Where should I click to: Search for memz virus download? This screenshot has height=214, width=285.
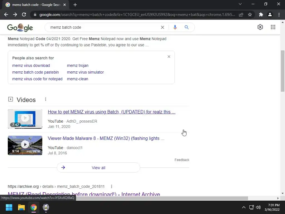tap(31, 65)
